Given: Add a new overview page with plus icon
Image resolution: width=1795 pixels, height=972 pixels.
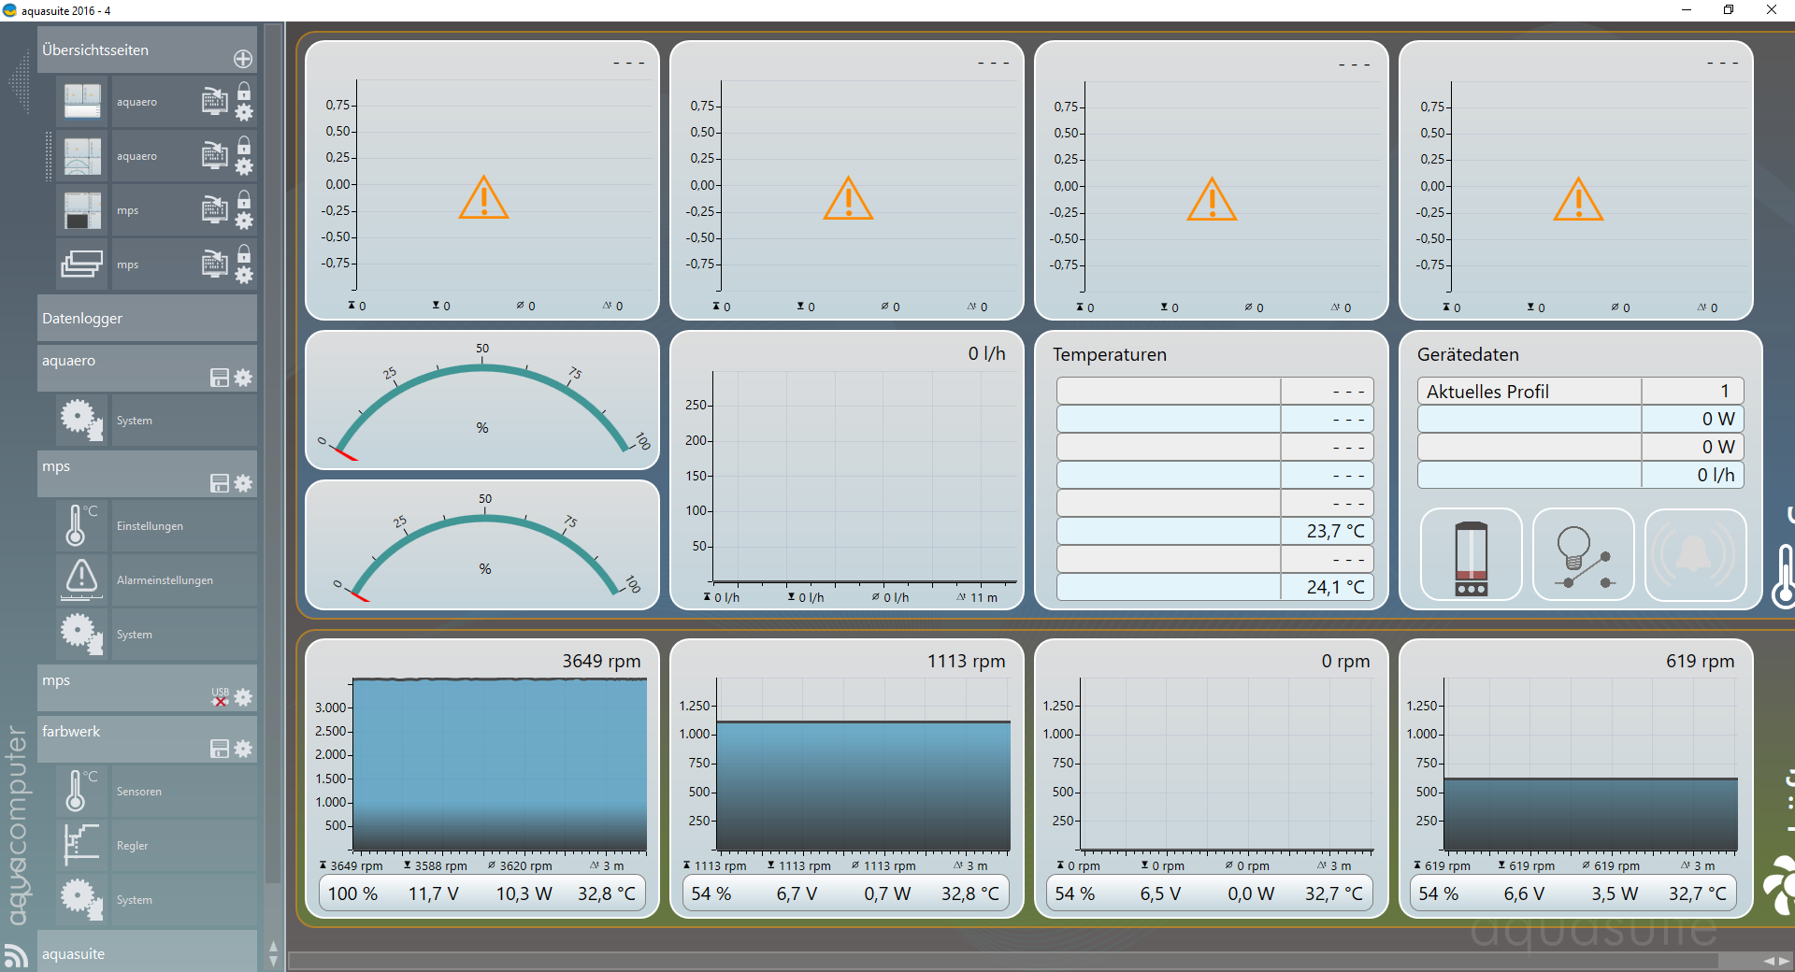Looking at the screenshot, I should pos(243,59).
